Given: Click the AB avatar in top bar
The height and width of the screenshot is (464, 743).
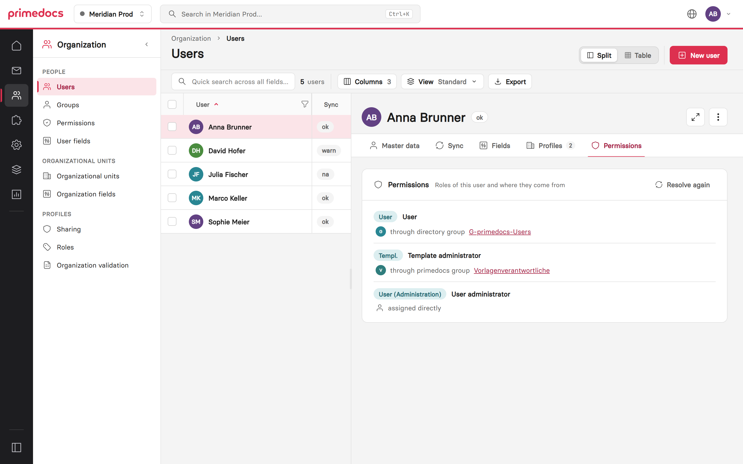Looking at the screenshot, I should point(713,14).
